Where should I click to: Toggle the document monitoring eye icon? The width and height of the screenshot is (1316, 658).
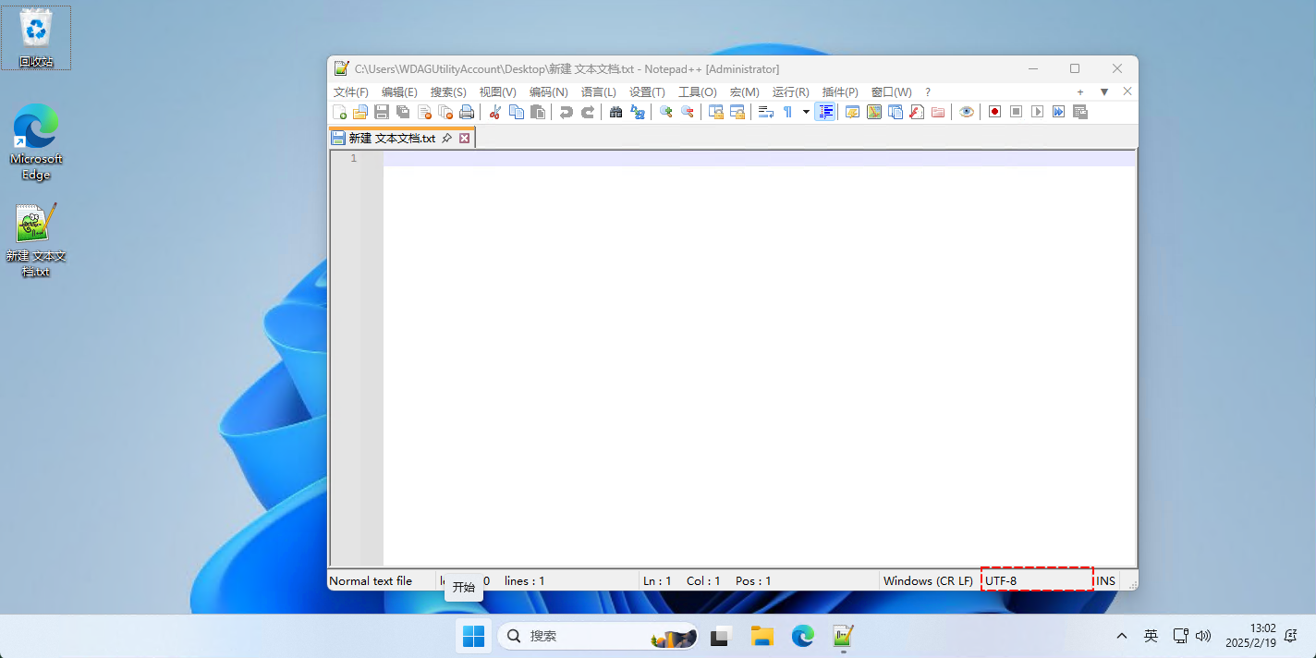coord(967,112)
